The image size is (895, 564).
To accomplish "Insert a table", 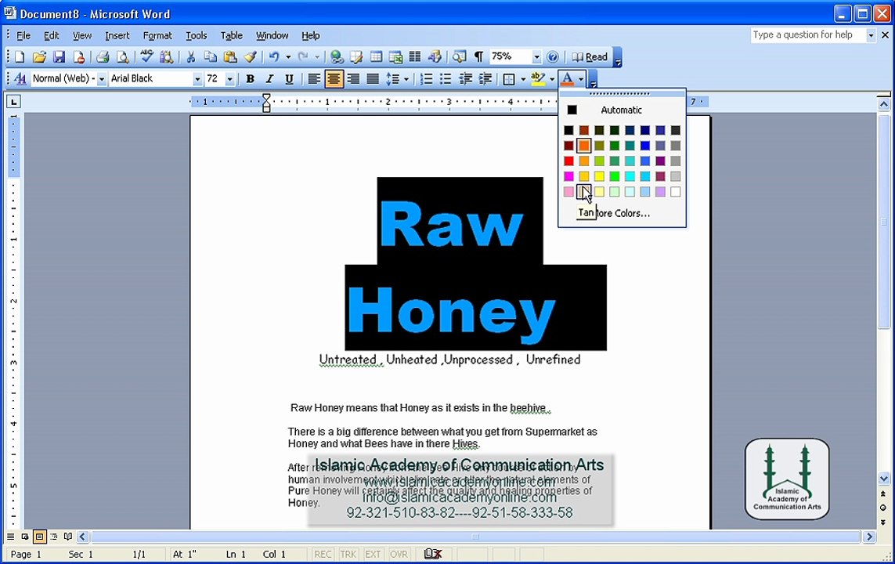I will [376, 57].
